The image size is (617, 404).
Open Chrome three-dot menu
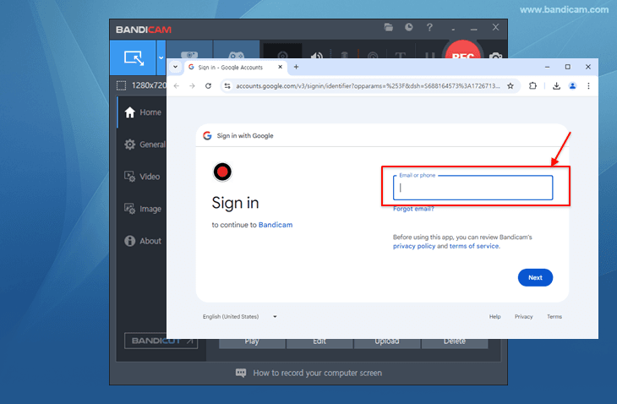pos(588,85)
